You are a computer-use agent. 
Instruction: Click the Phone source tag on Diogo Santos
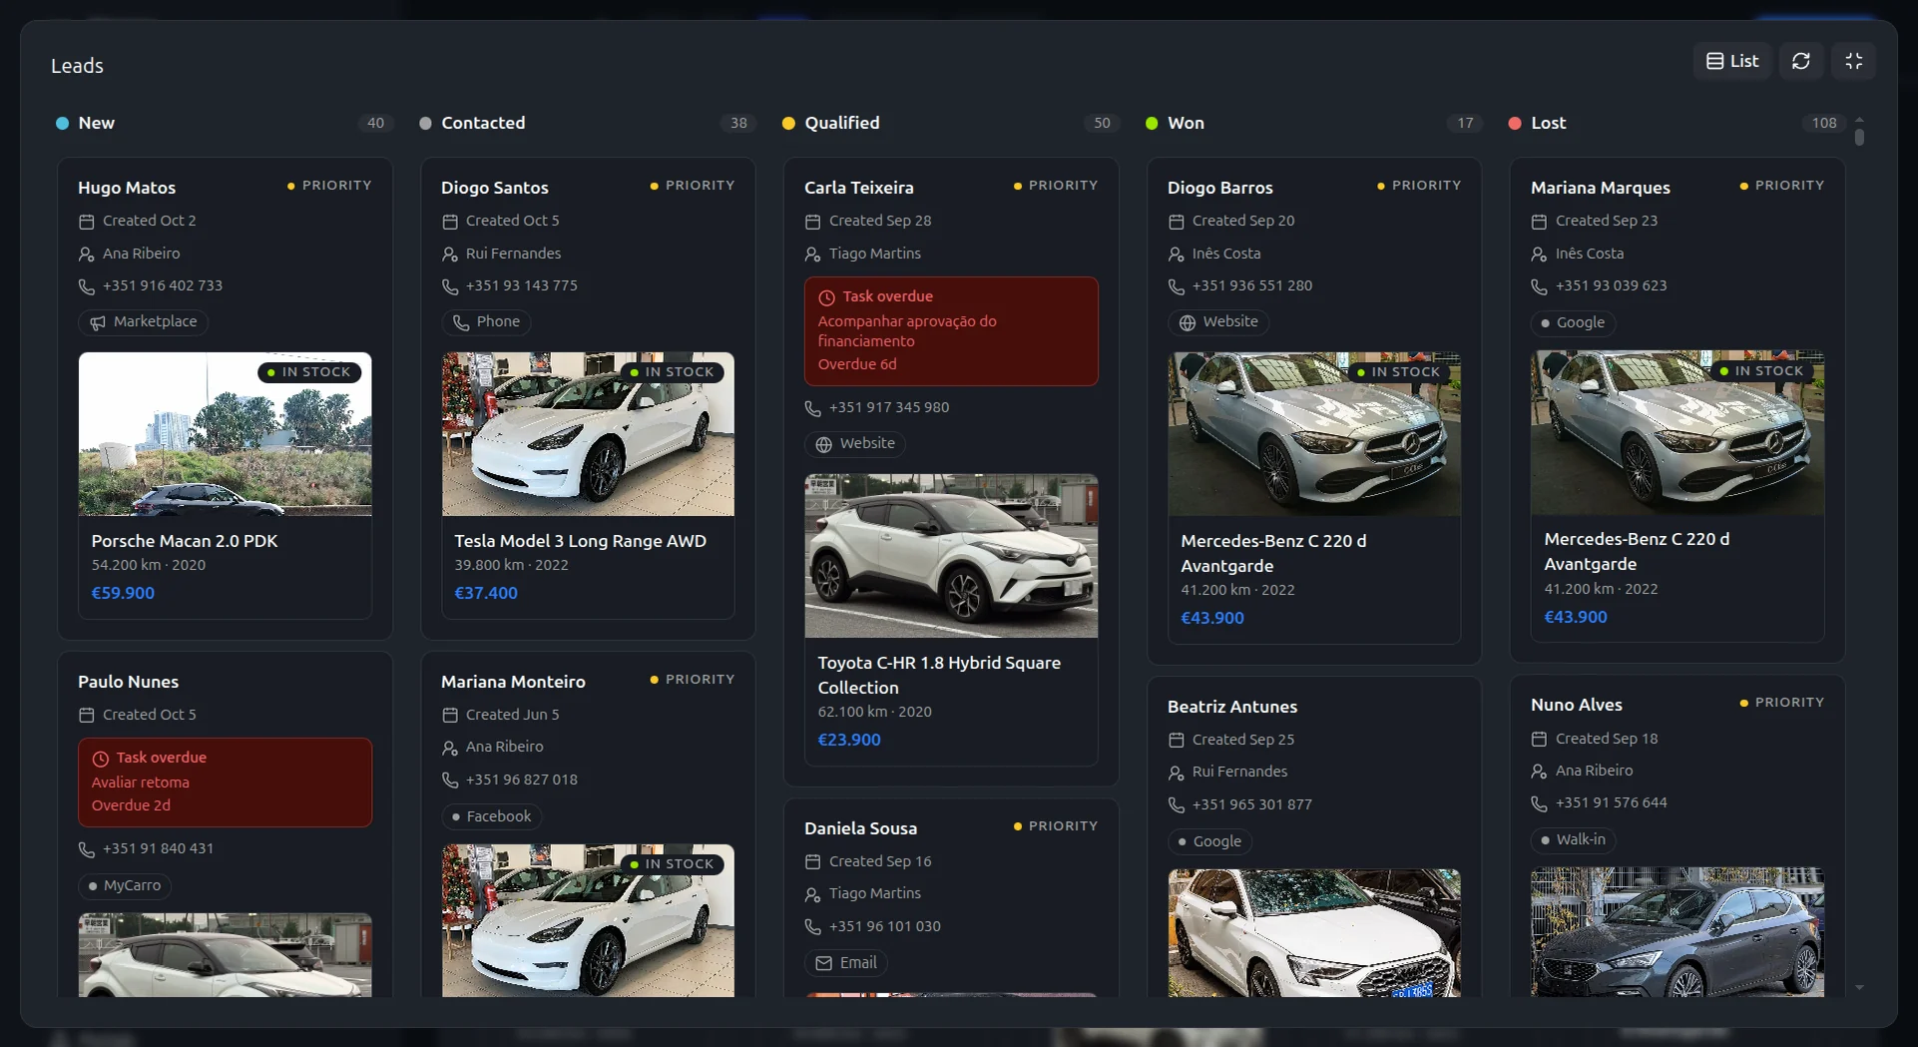click(x=486, y=321)
